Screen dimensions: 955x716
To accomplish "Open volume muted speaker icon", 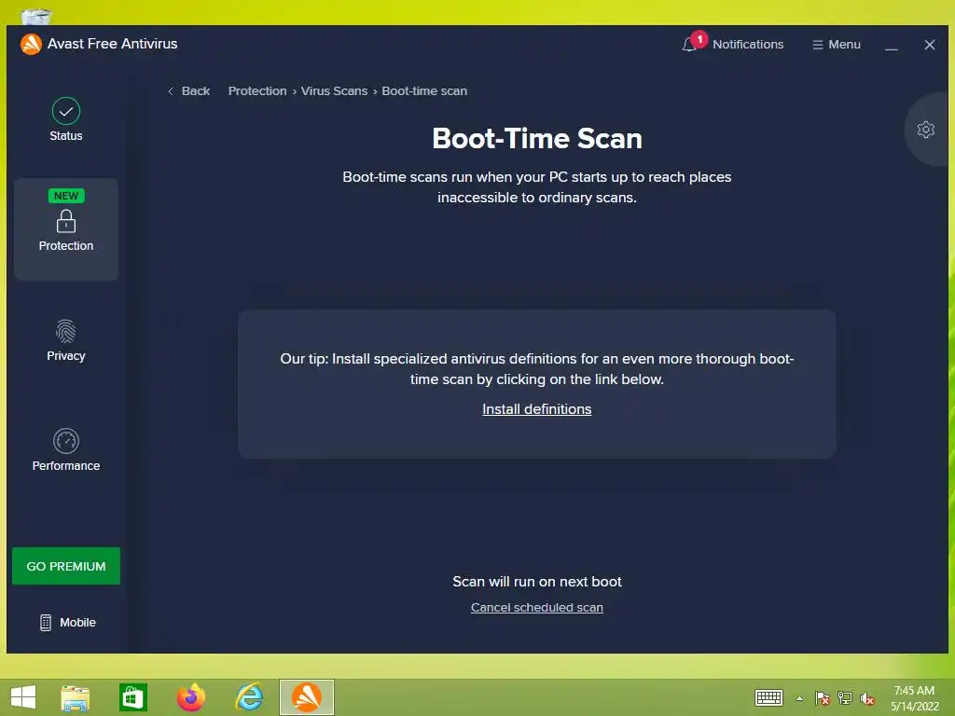I will [867, 698].
